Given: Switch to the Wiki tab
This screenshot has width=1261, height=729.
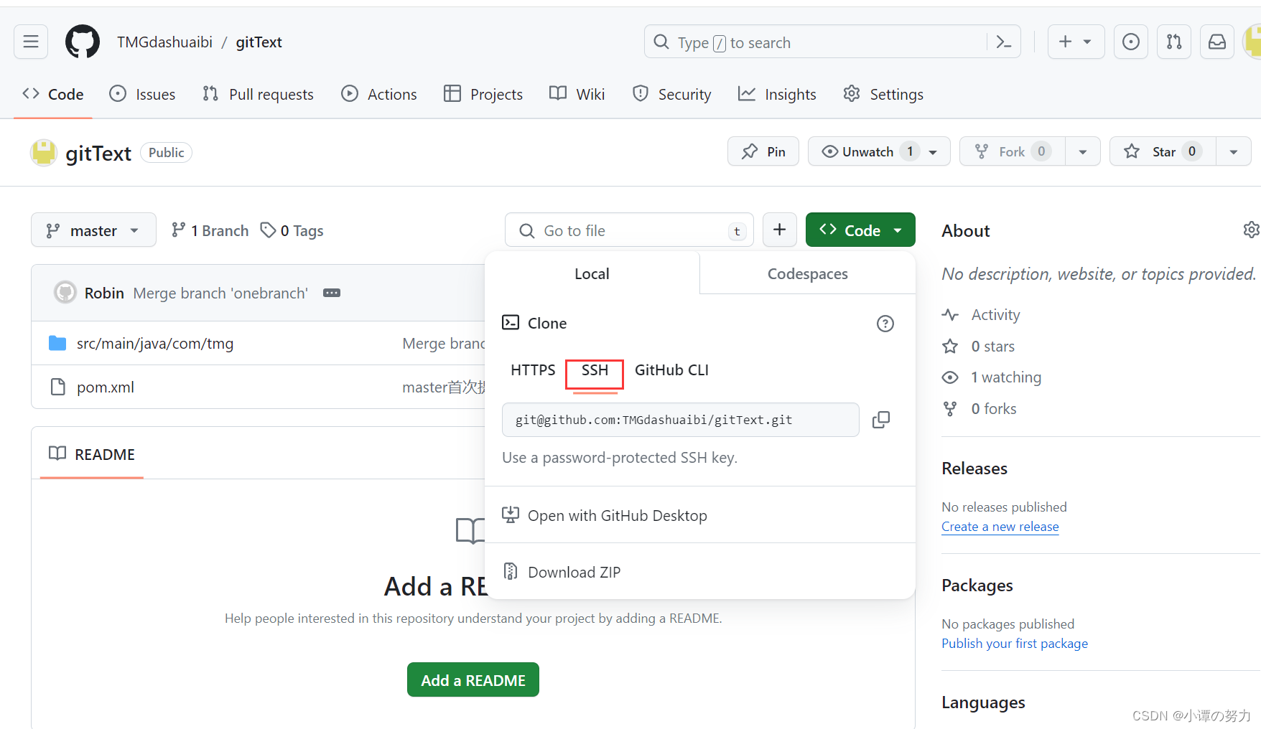Looking at the screenshot, I should tap(577, 94).
